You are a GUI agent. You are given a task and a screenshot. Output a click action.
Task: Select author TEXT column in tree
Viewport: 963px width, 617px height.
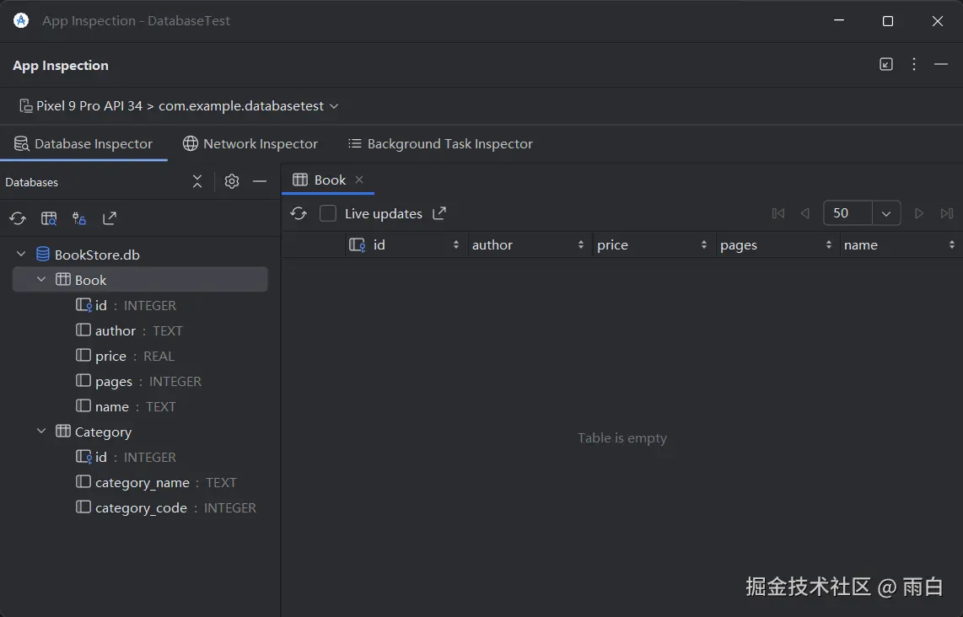click(140, 330)
